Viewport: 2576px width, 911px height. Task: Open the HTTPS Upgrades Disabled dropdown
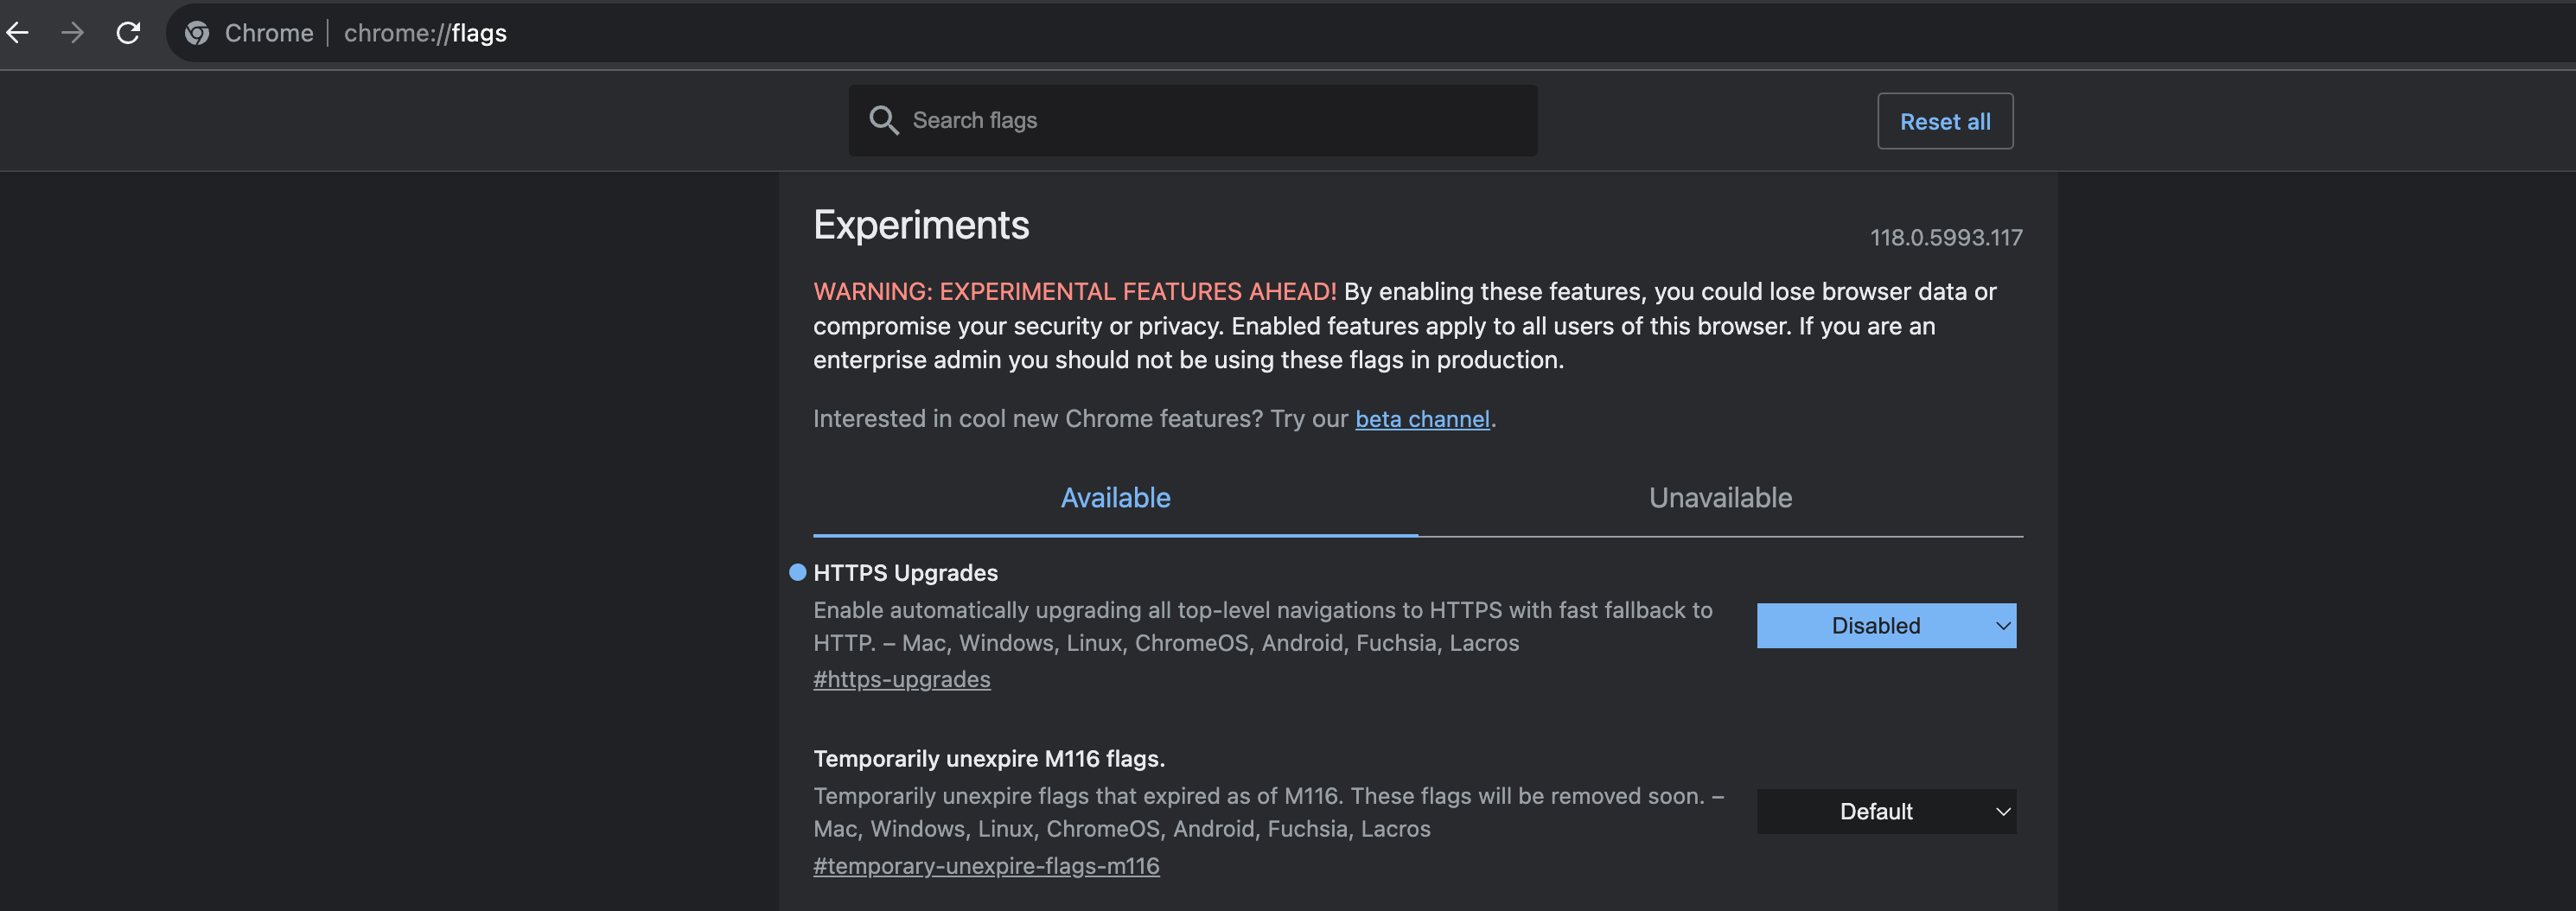coord(1885,626)
